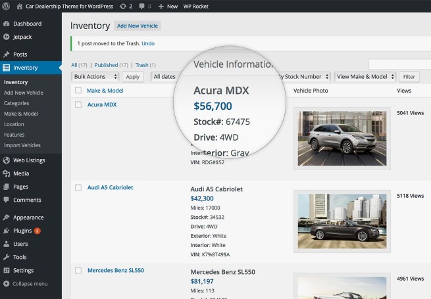Click the Plugins plug icon
This screenshot has width=431, height=299.
pos(7,231)
